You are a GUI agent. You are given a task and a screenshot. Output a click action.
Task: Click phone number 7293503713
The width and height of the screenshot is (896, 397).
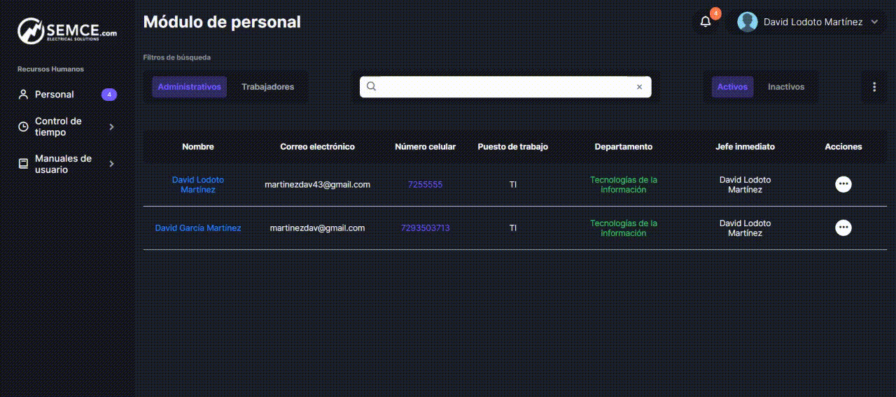[x=425, y=228]
